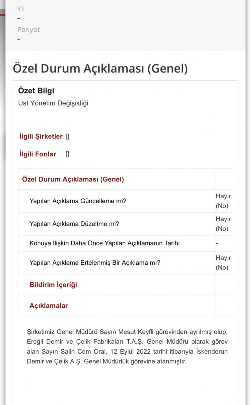The height and width of the screenshot is (405, 251).
Task: Click the "Özel Durum Açıklaması (Genel)" page heading
Action: click(x=100, y=68)
